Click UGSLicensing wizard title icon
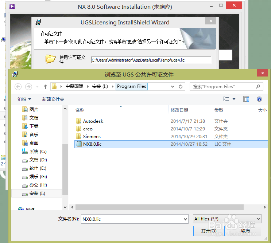The height and width of the screenshot is (243, 271). click(x=38, y=23)
